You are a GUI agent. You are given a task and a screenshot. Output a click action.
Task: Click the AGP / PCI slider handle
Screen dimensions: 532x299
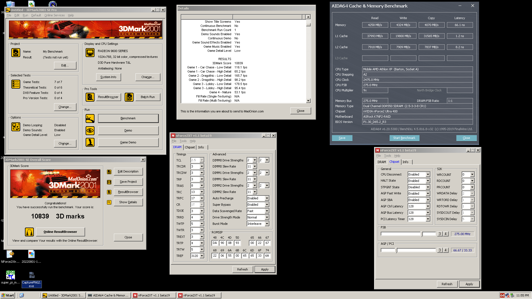click(x=396, y=251)
